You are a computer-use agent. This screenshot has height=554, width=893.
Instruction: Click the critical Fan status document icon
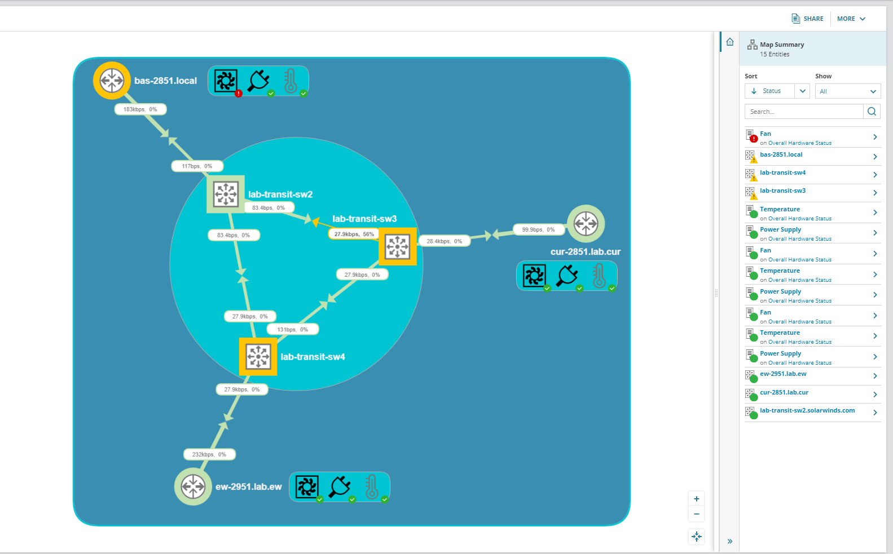coord(751,136)
